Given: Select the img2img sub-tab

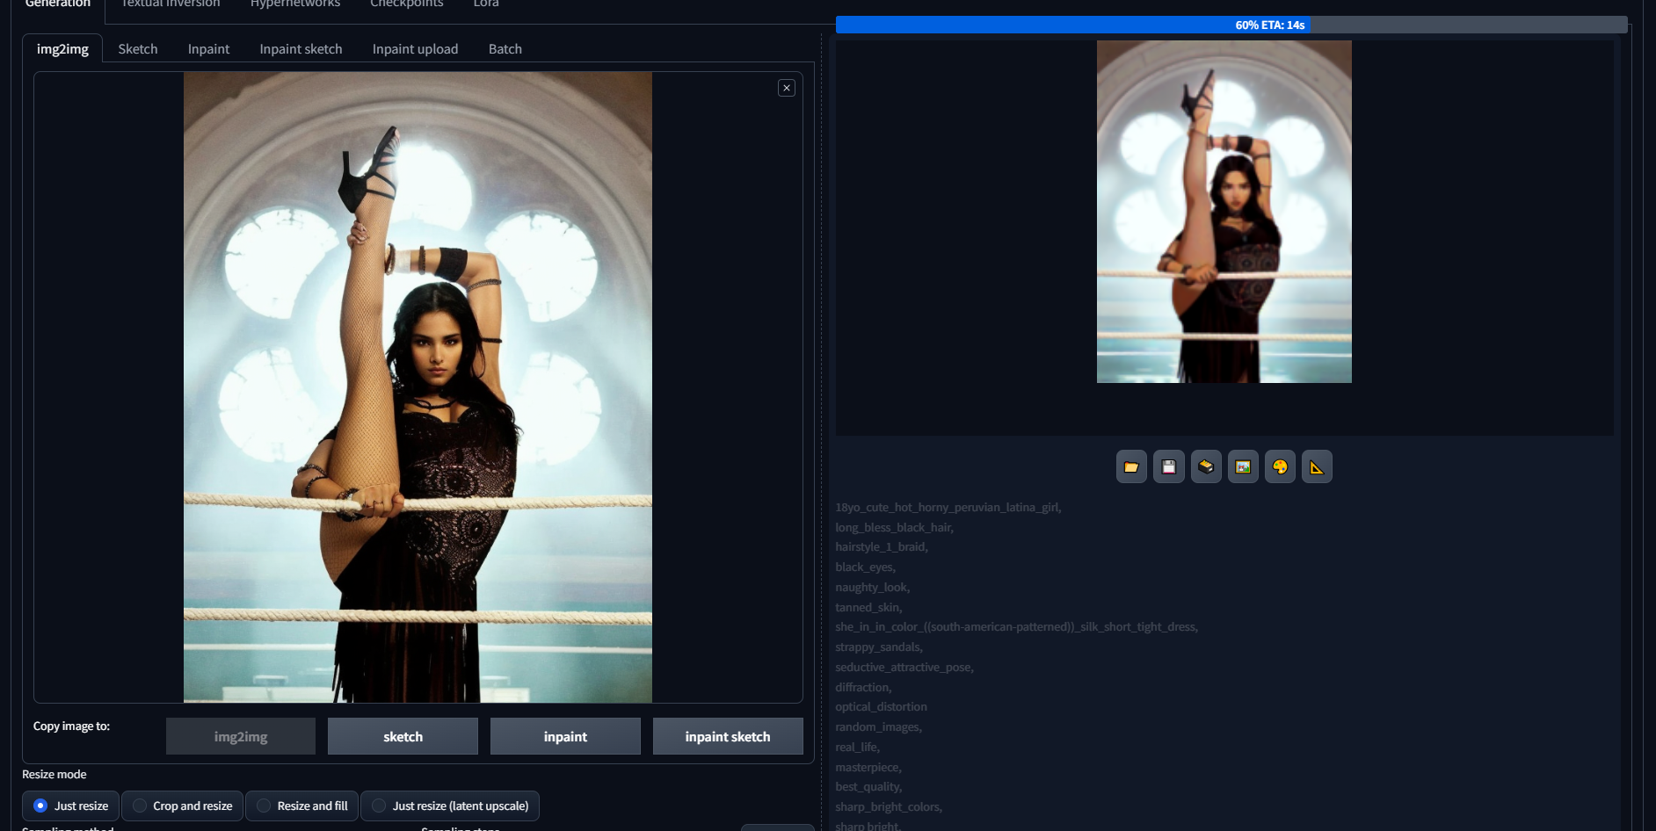Looking at the screenshot, I should tap(62, 49).
